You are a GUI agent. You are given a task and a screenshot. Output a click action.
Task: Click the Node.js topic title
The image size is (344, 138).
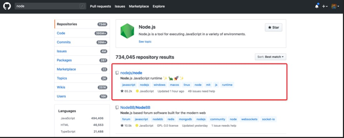pos(147,27)
